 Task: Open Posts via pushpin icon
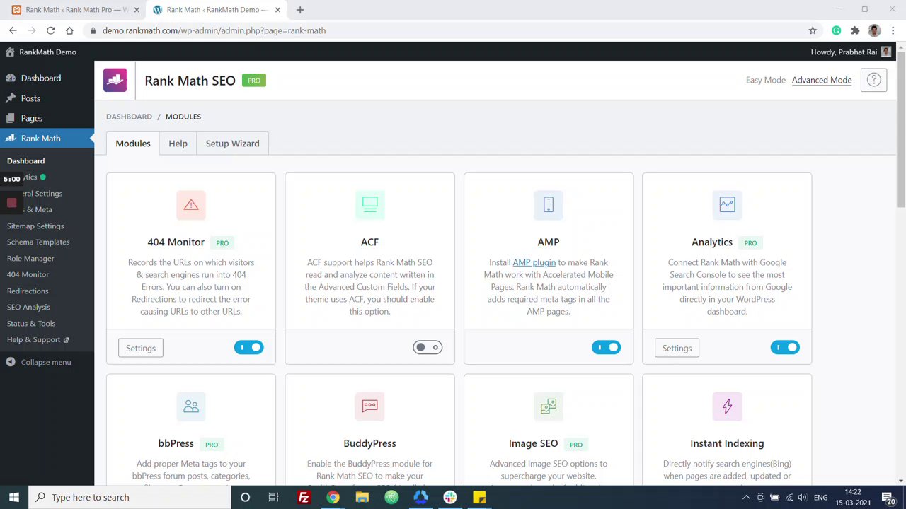tap(11, 98)
